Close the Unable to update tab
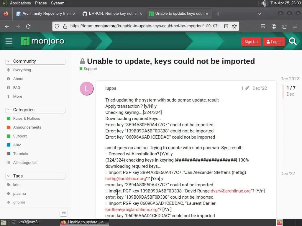Image resolution: width=302 pixels, height=226 pixels. pyautogui.click(x=207, y=14)
